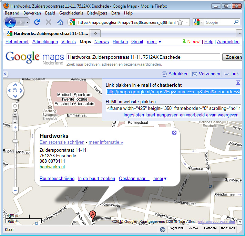The width and height of the screenshot is (245, 236).
Task: Click the Google Maps search input field
Action: (143, 57)
